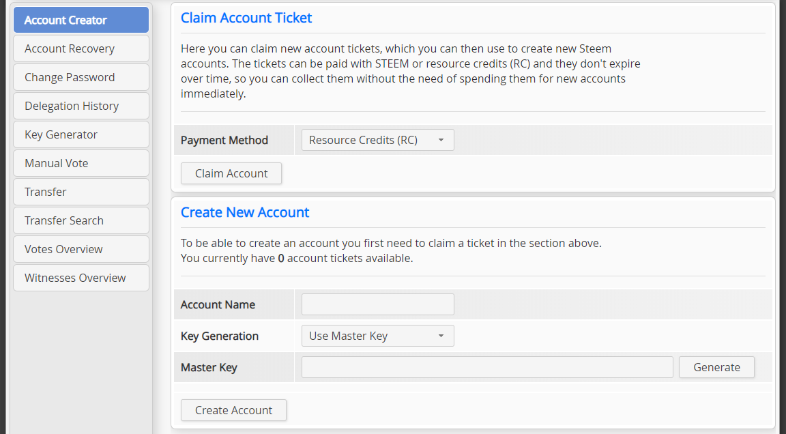Click the Payment Method label text

click(x=224, y=140)
